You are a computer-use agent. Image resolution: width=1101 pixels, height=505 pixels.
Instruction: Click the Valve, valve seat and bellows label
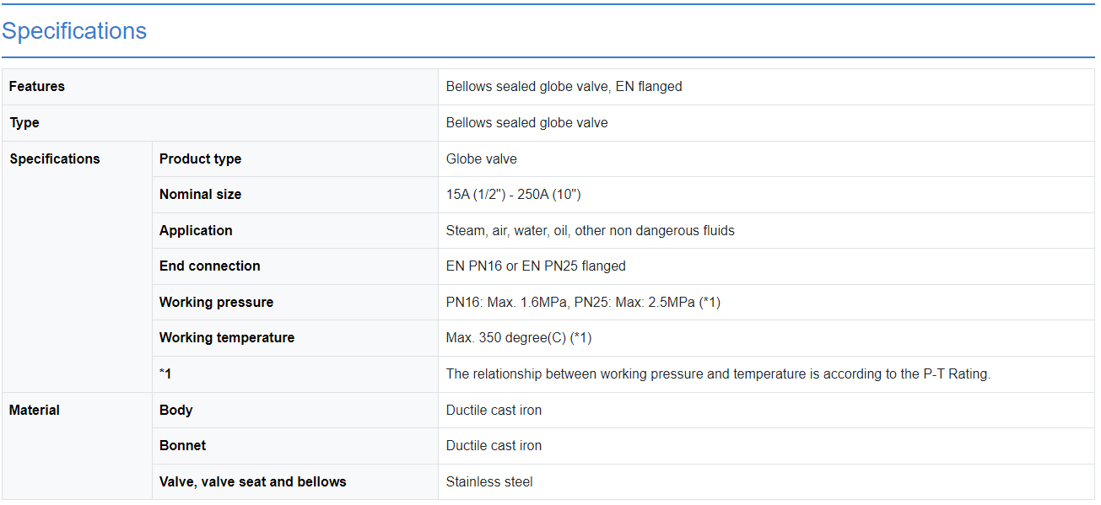(252, 482)
